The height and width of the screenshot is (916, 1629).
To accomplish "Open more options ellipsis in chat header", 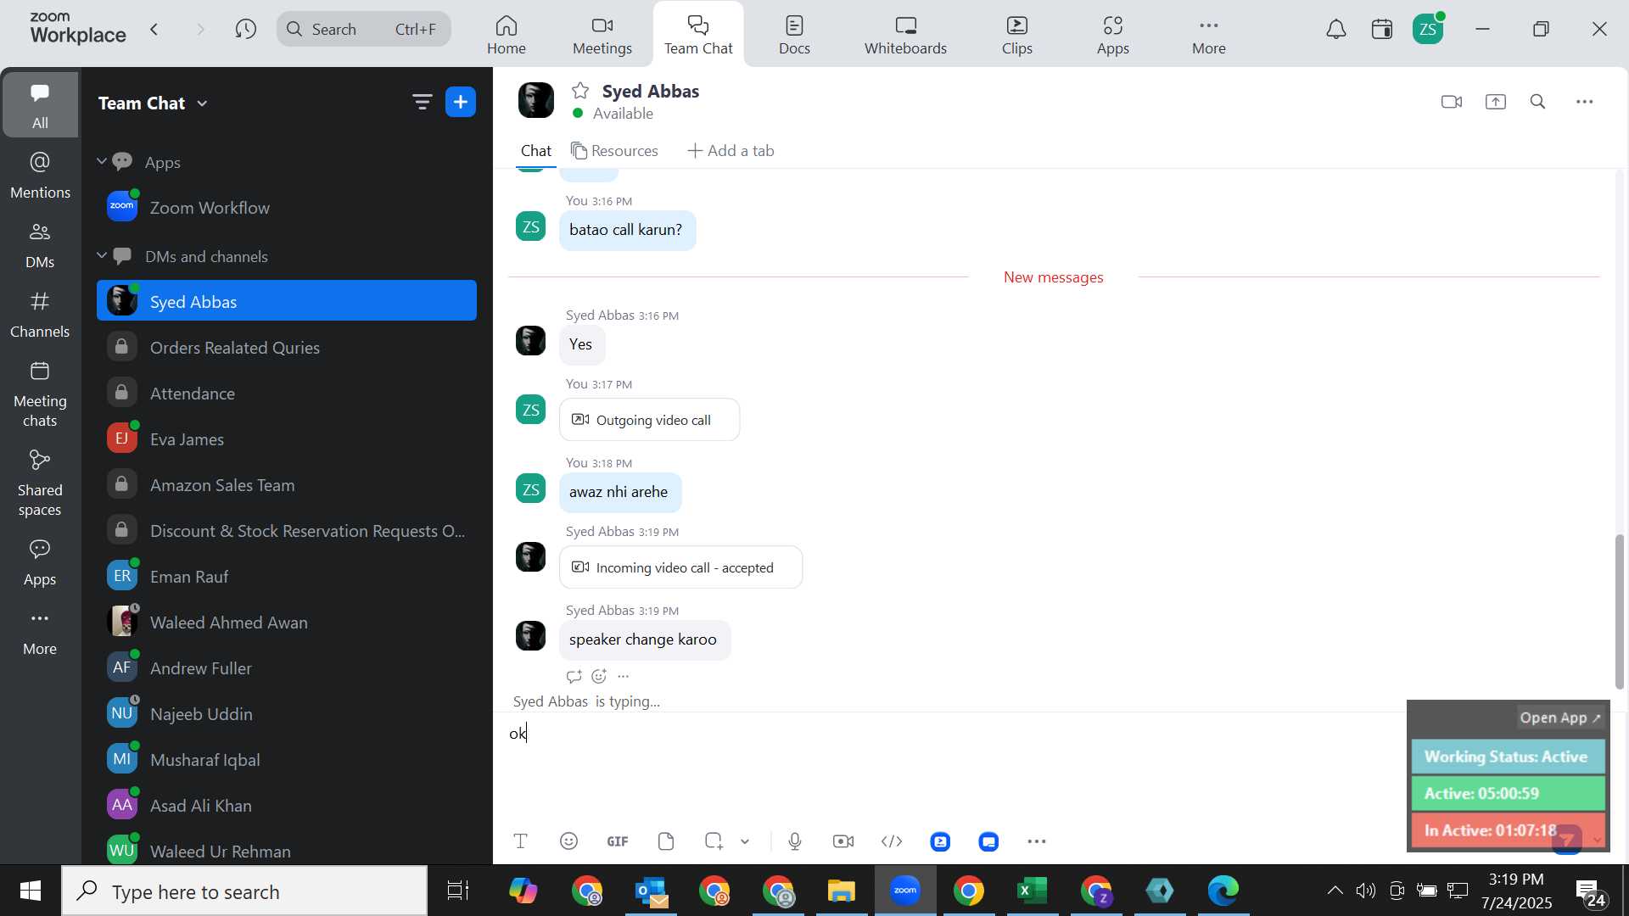I will coord(1584,102).
